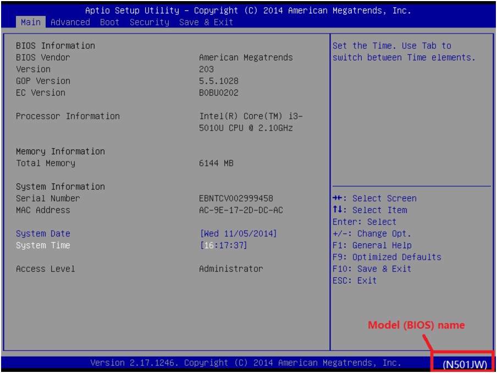Click the F1: General Help hint
Viewport: 497px width, 373px height.
[x=372, y=246]
